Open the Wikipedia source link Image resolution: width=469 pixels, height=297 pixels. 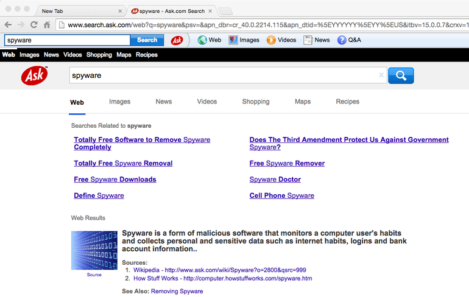point(219,270)
